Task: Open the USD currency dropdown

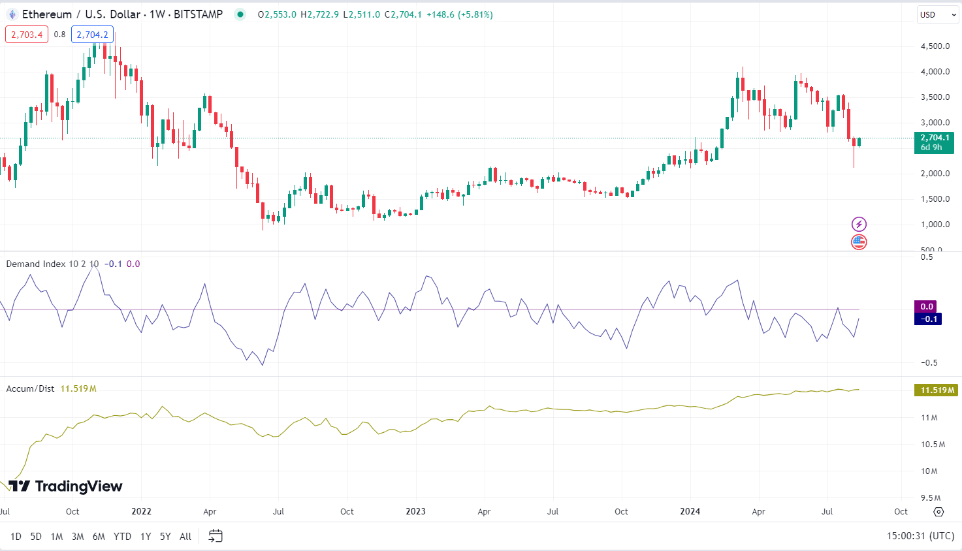Action: tap(937, 14)
